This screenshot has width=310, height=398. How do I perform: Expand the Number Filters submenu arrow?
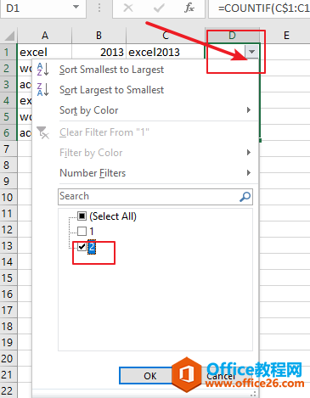pyautogui.click(x=249, y=172)
